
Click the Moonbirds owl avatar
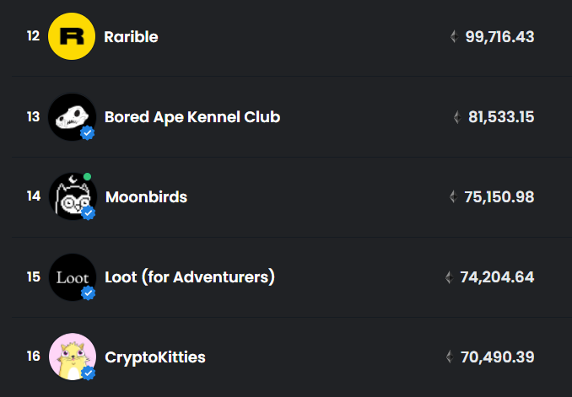click(x=71, y=196)
